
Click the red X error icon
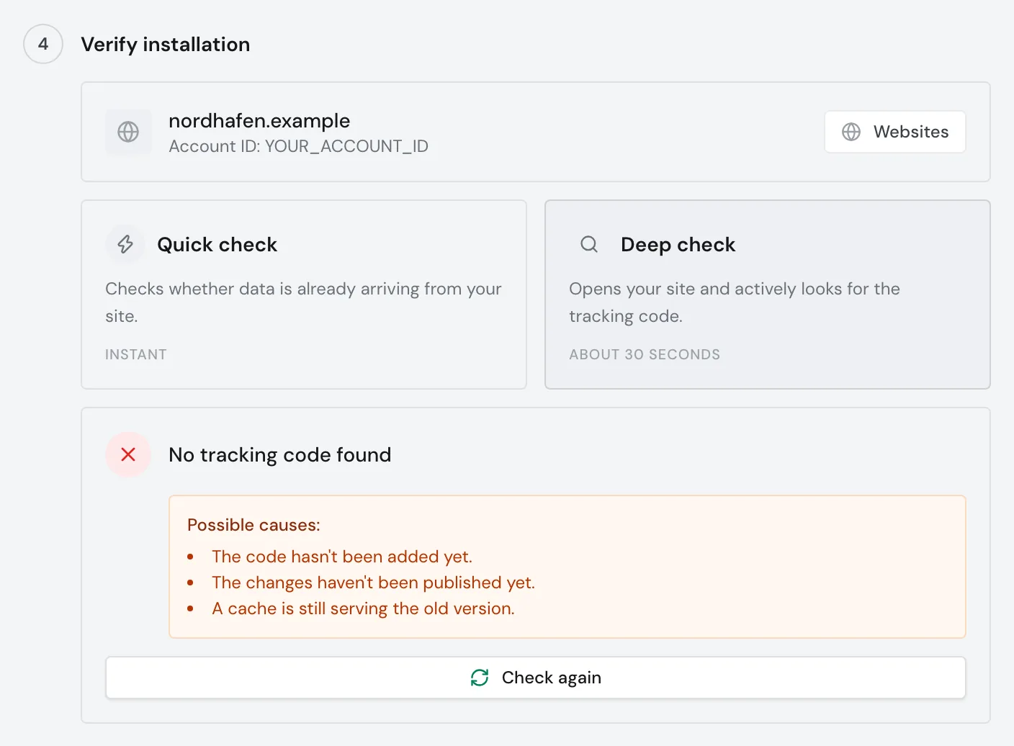[128, 454]
